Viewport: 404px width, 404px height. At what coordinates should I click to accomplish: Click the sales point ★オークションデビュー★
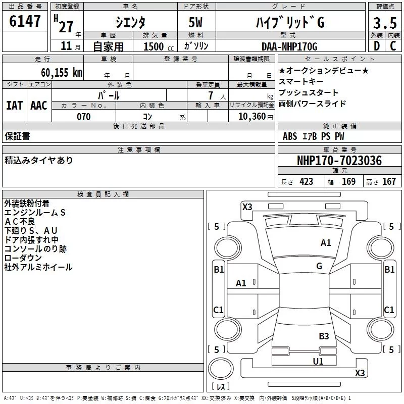click(x=324, y=70)
